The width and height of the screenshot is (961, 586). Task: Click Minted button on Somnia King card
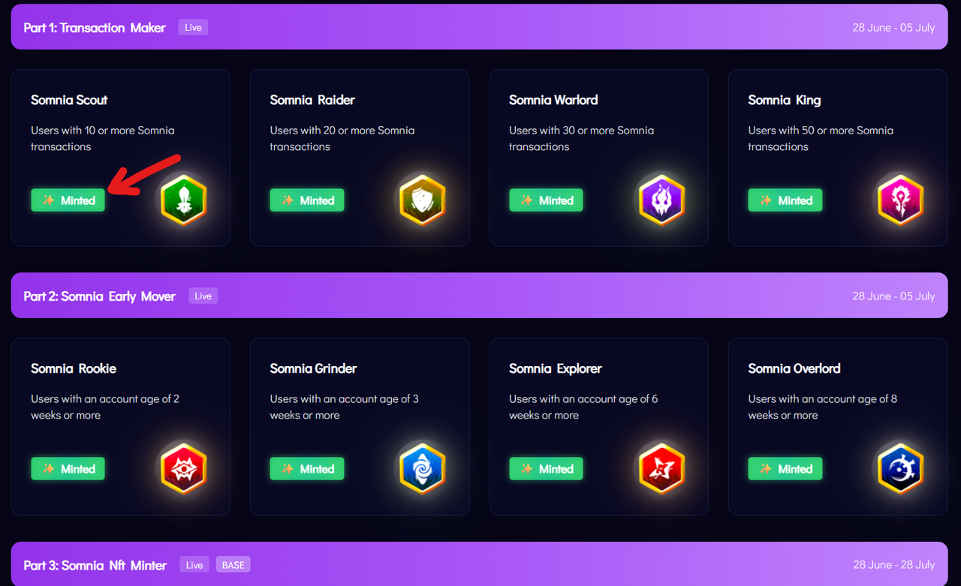pyautogui.click(x=785, y=200)
